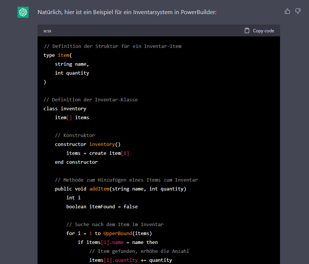Click the thumbs up feedback icon

[287, 11]
